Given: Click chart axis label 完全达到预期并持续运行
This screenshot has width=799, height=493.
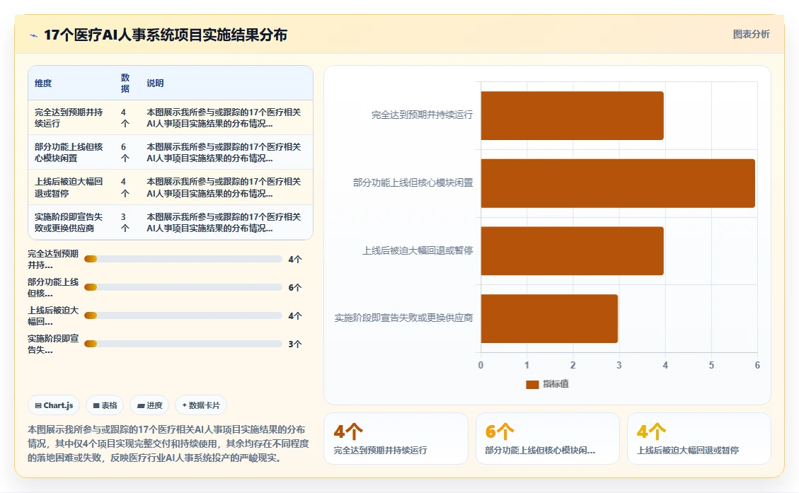Looking at the screenshot, I should pyautogui.click(x=422, y=115).
